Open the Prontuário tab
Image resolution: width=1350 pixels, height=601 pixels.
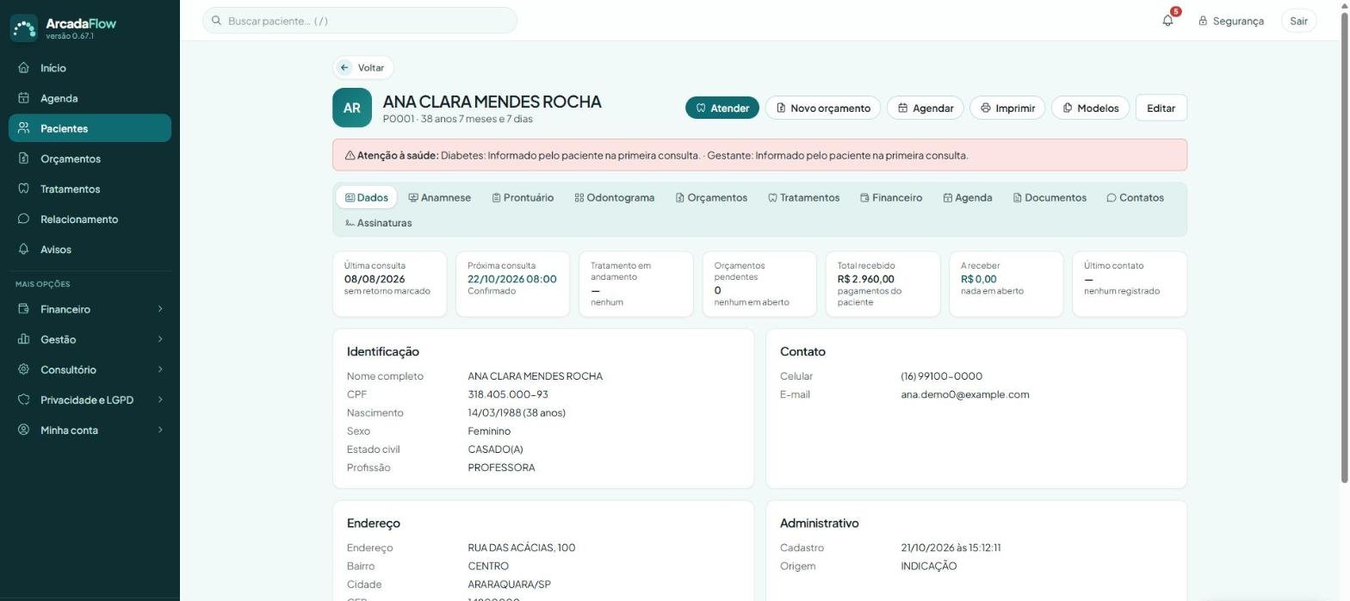pos(523,197)
